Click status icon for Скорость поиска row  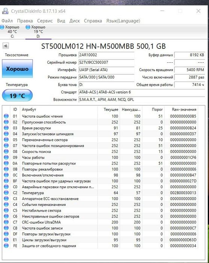click(x=6, y=151)
